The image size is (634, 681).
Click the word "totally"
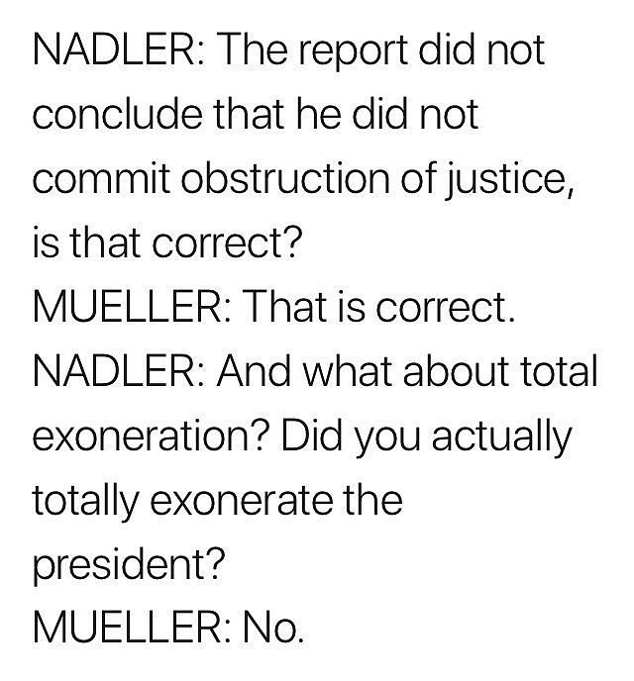85,503
